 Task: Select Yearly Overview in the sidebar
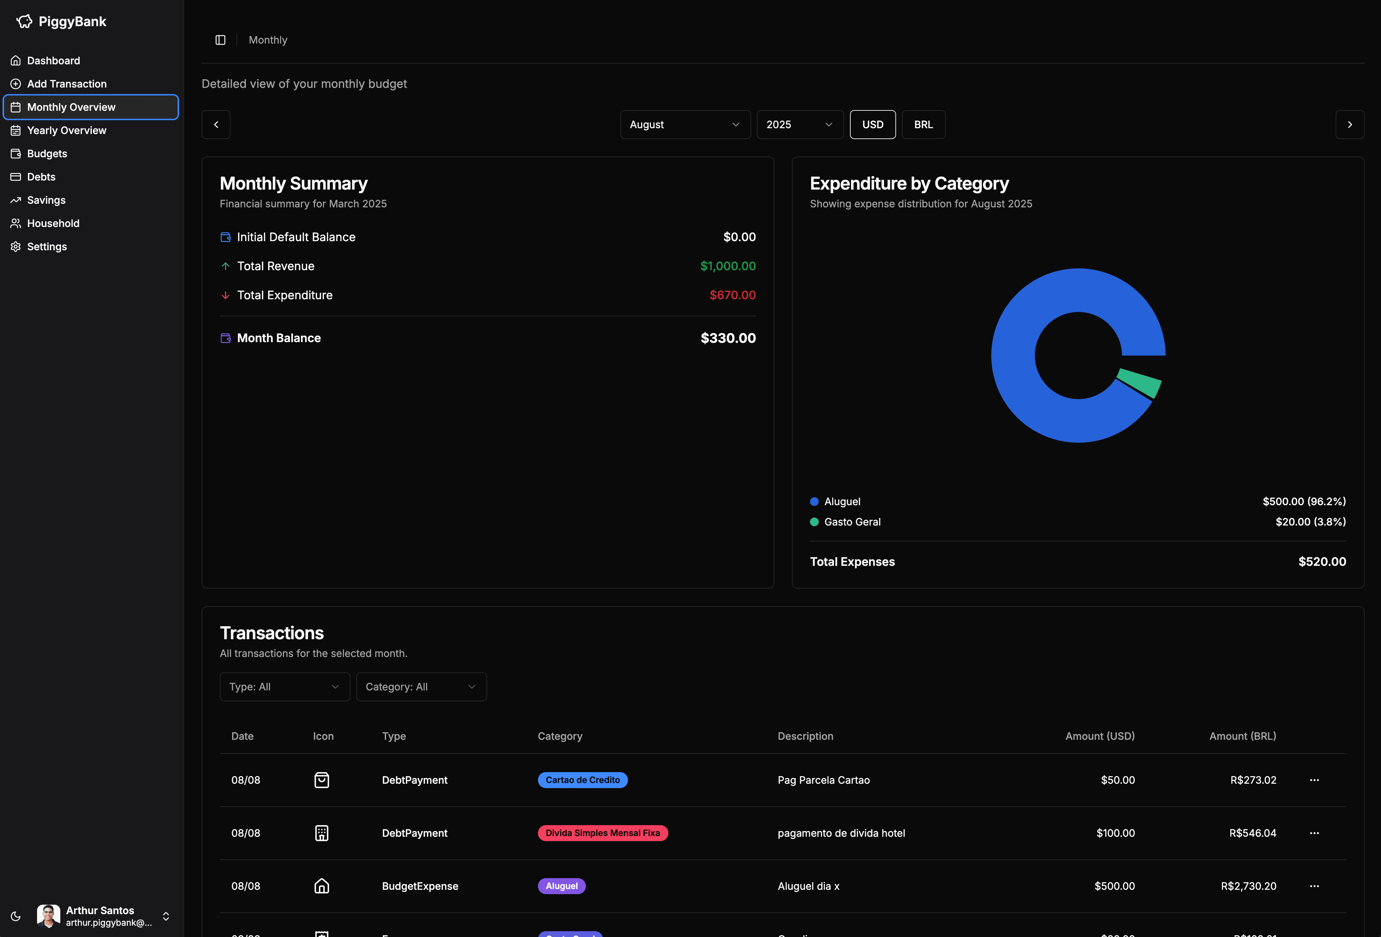[66, 130]
